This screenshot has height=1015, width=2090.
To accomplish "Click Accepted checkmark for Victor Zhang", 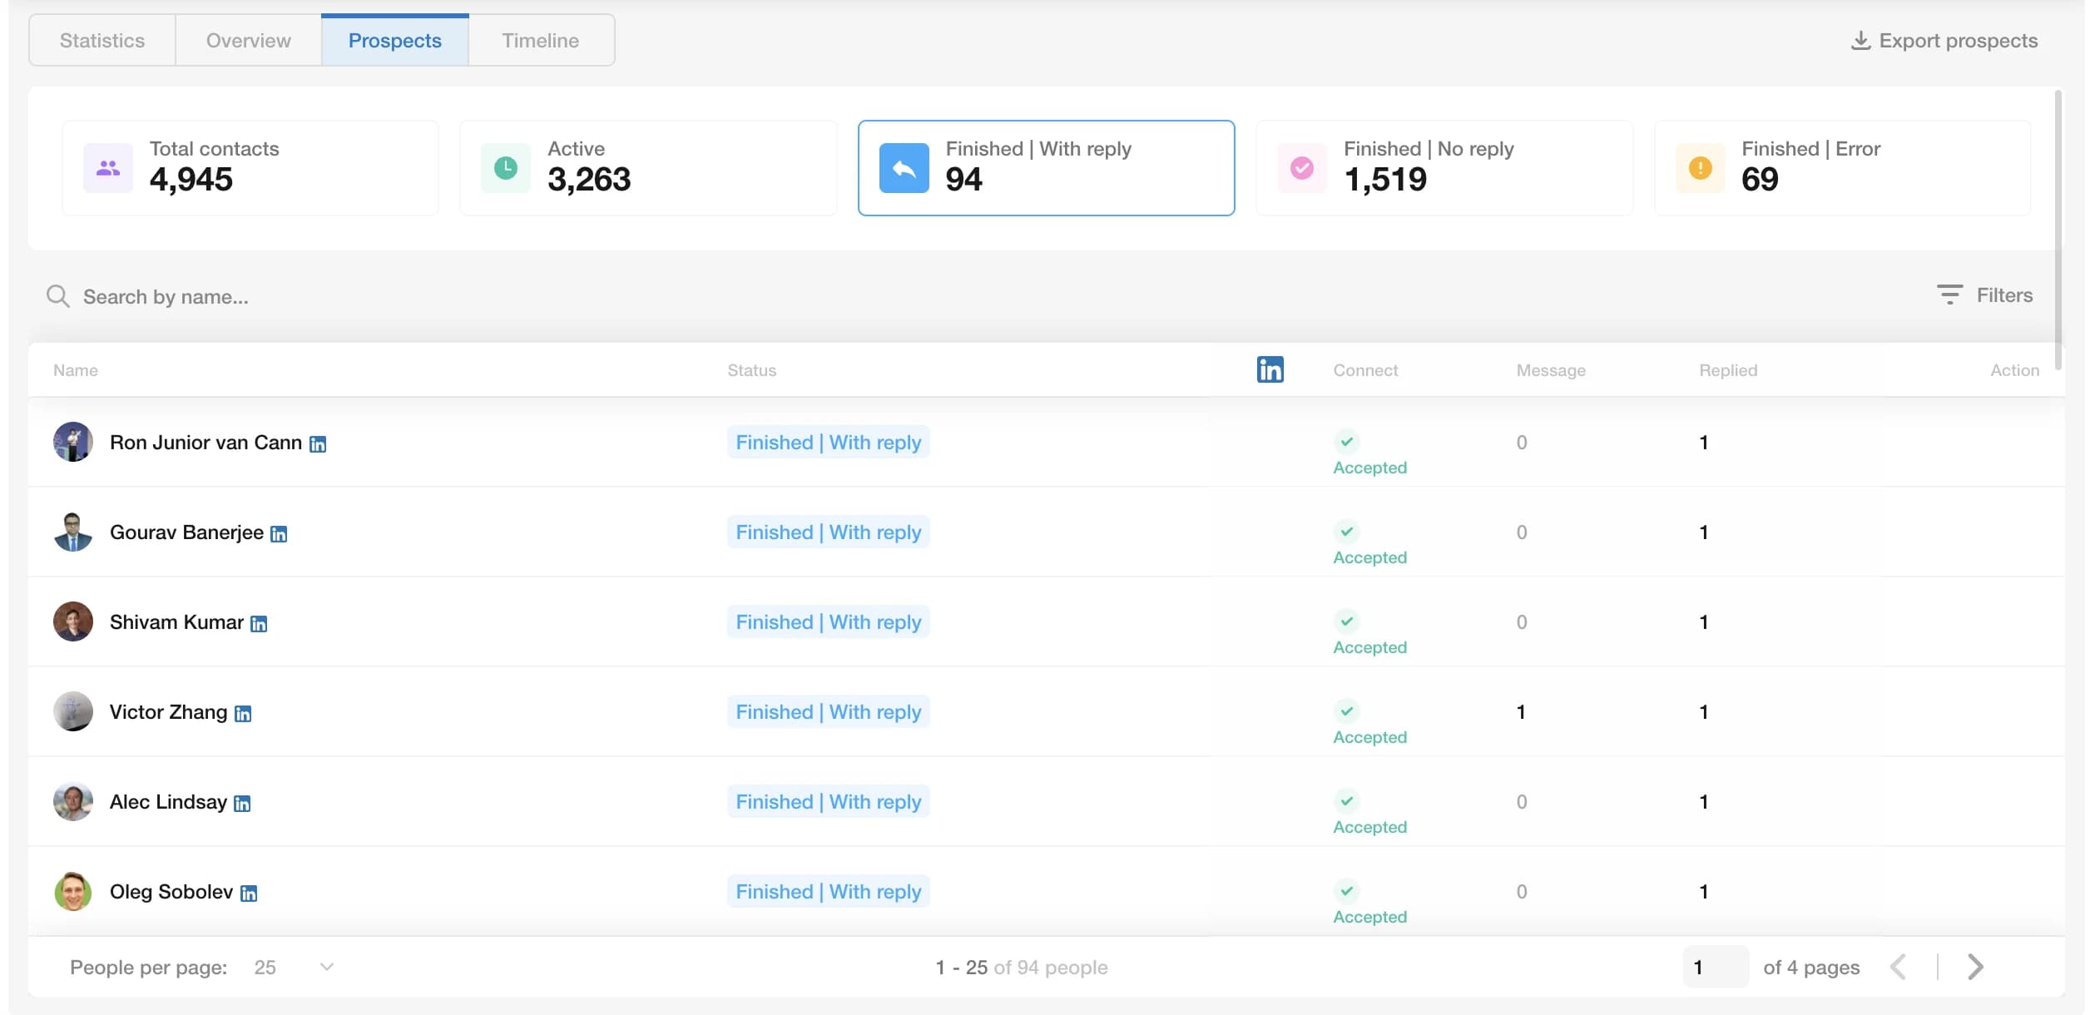I will [x=1346, y=711].
